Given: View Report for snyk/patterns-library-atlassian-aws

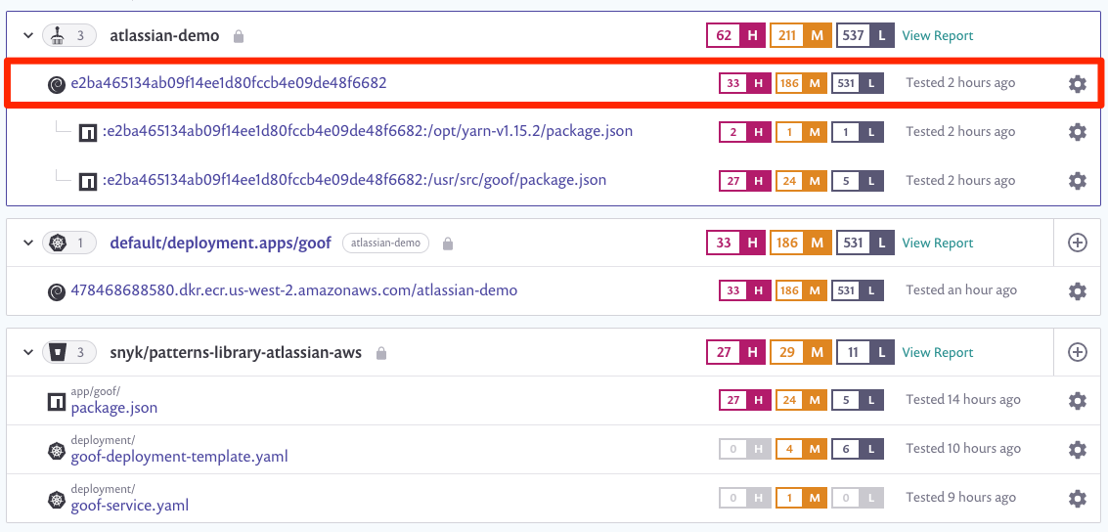Looking at the screenshot, I should click(938, 352).
